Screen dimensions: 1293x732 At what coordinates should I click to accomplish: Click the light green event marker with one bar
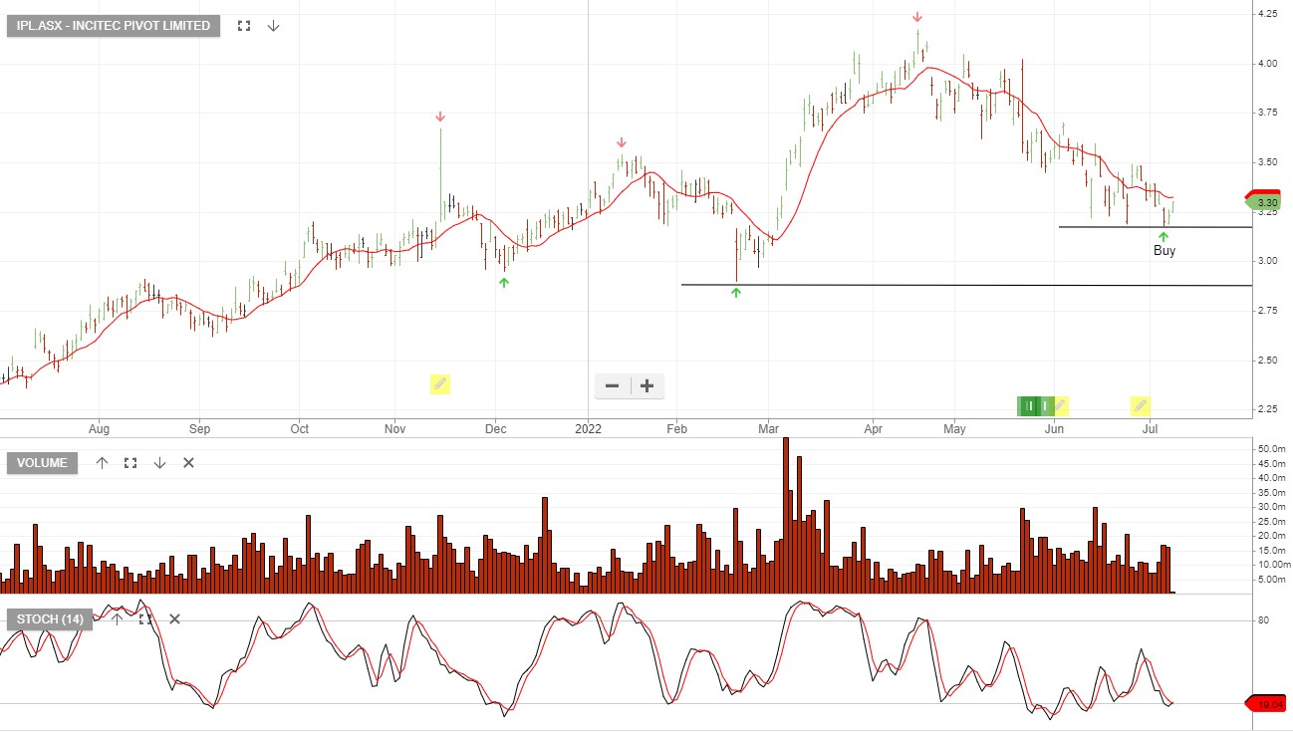(x=1045, y=405)
